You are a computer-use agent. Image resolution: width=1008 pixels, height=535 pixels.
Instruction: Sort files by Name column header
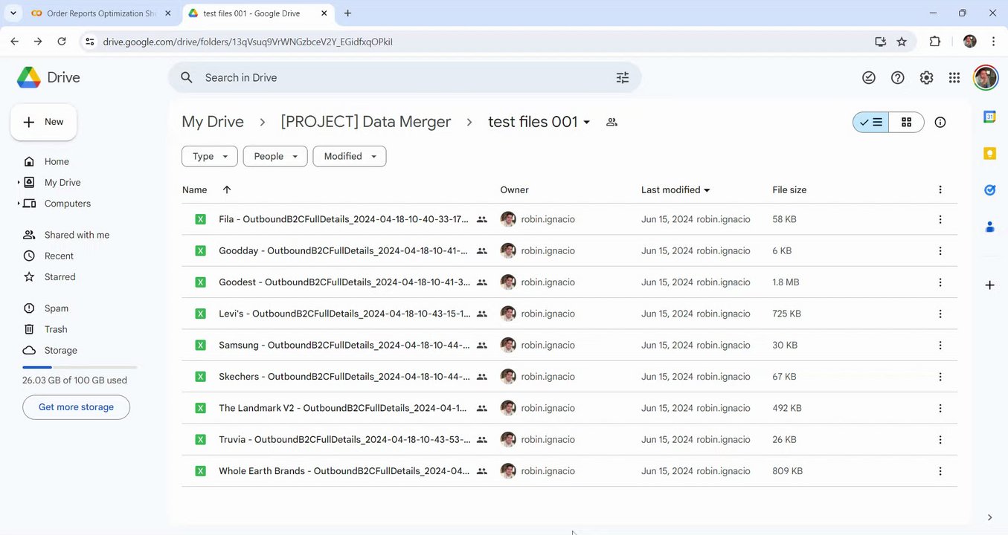195,189
